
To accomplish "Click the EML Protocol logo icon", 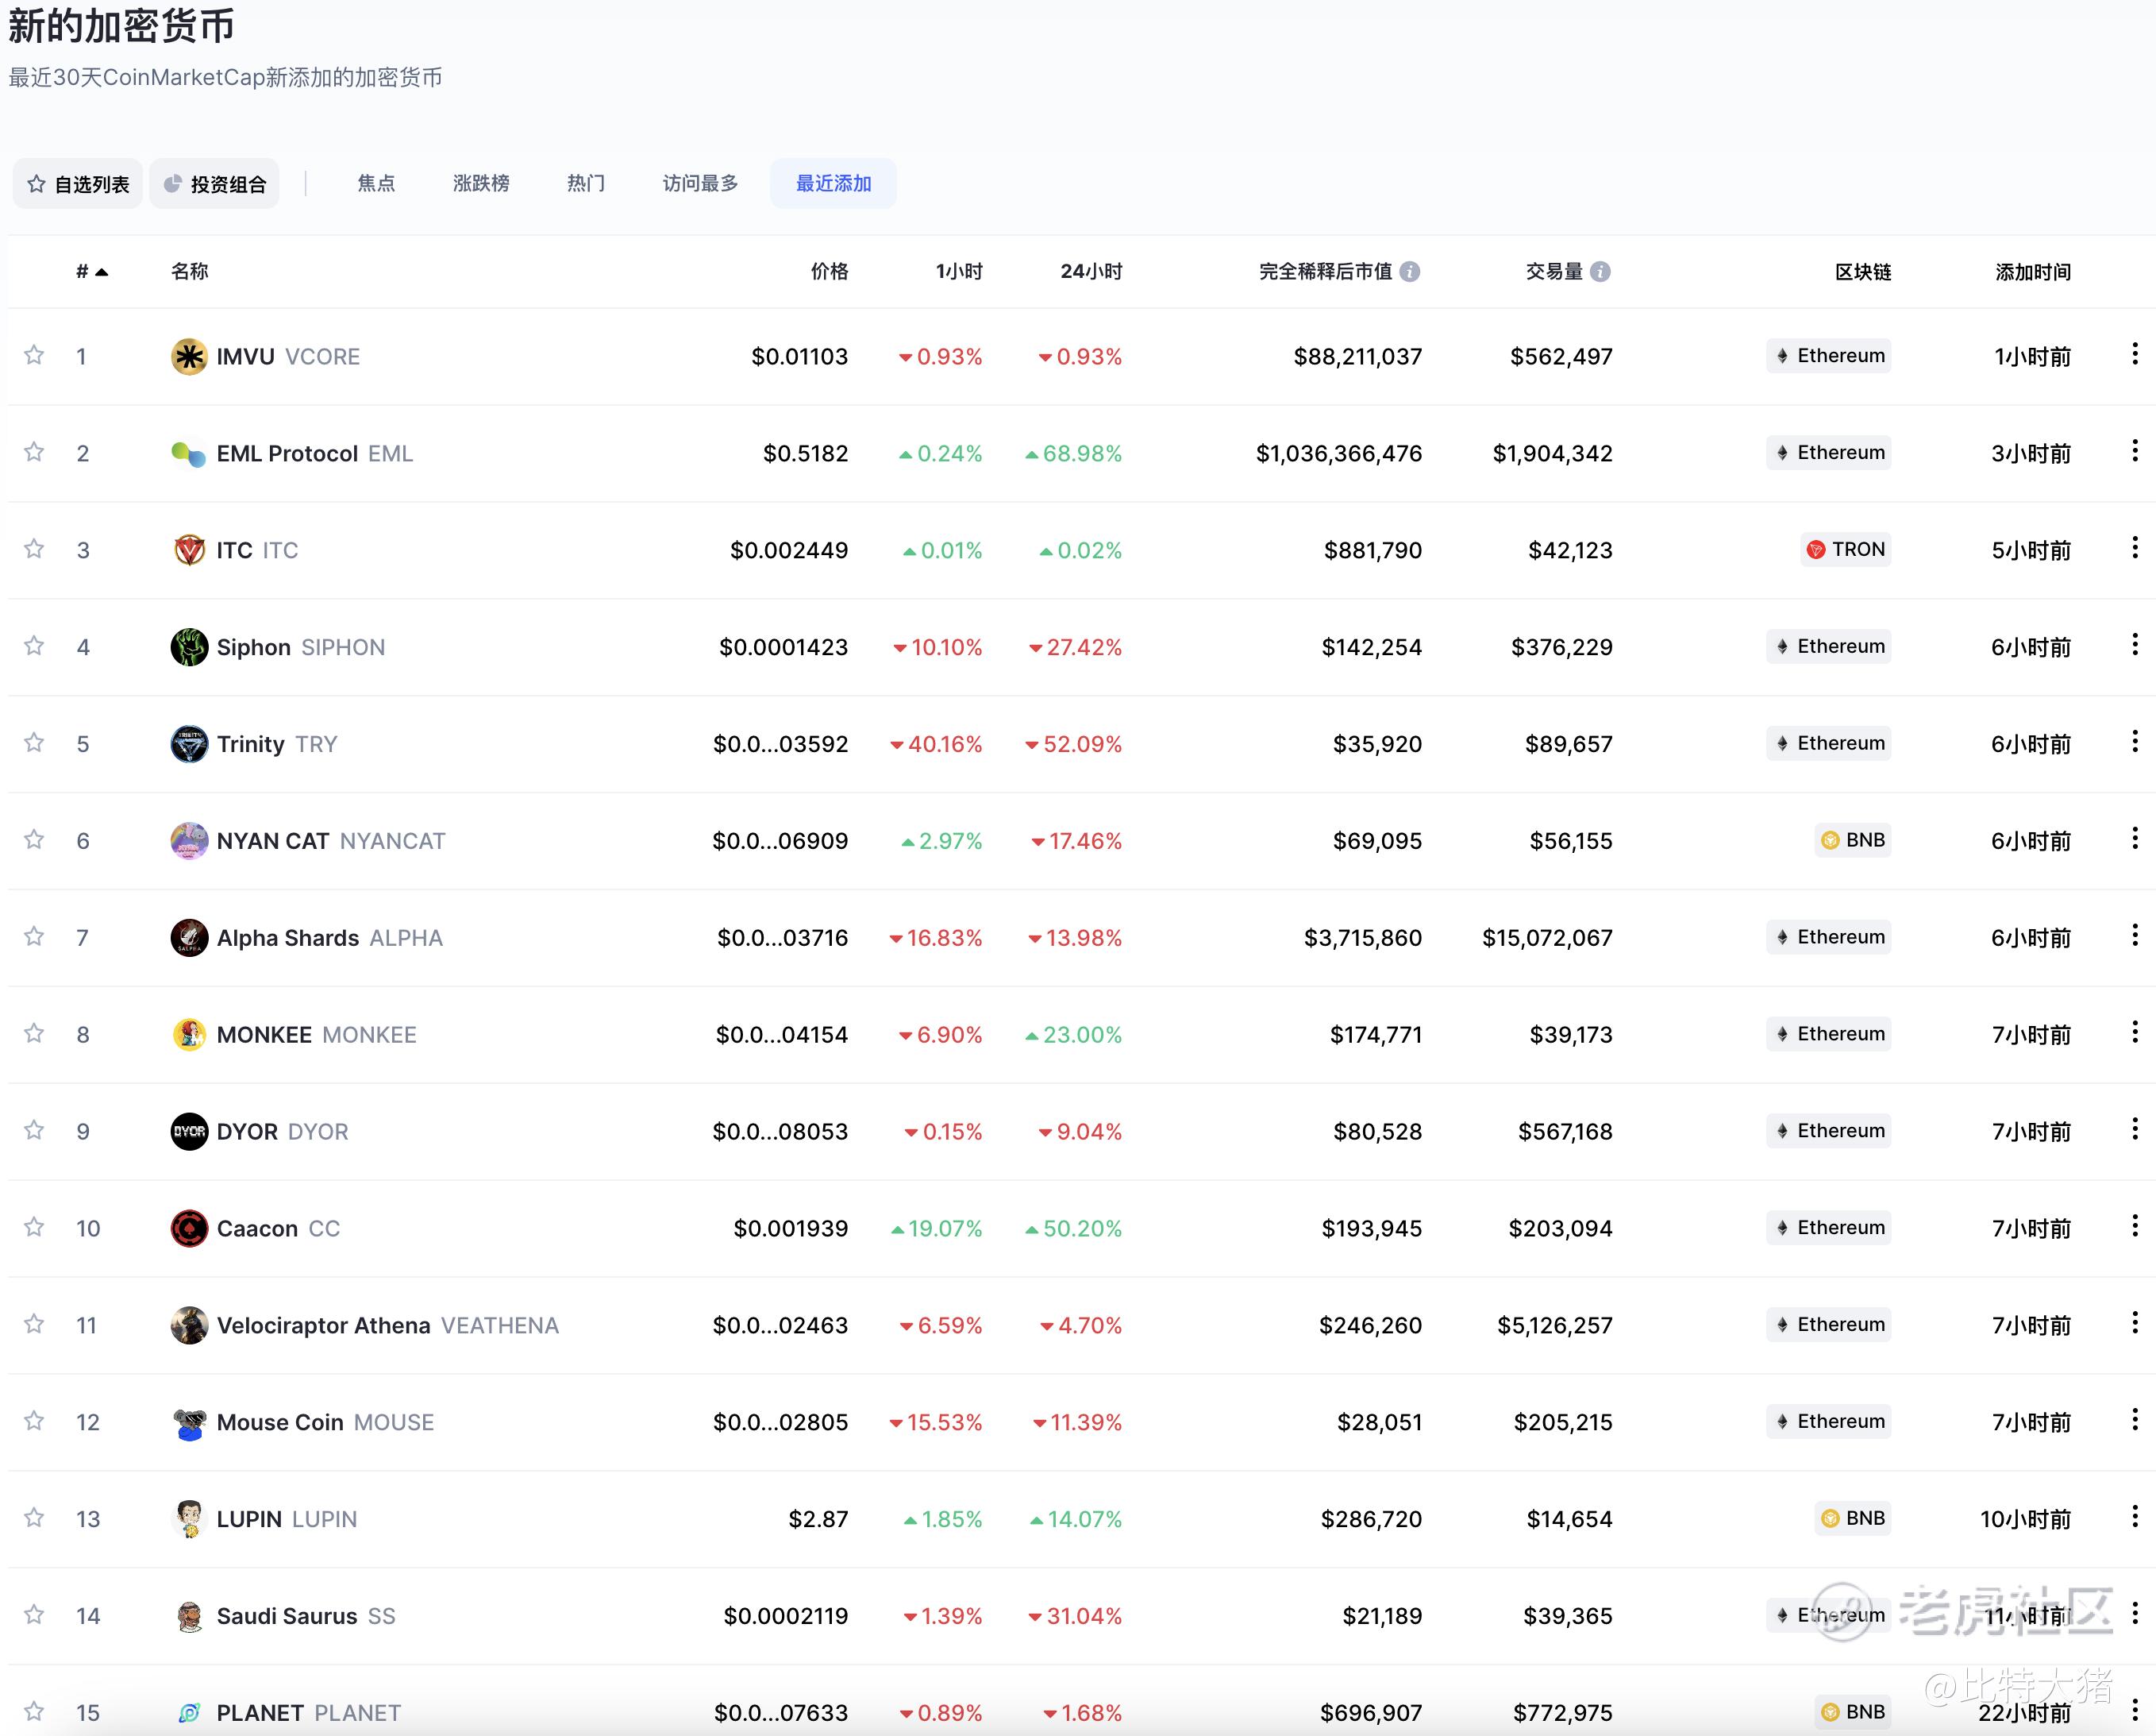I will tap(189, 453).
